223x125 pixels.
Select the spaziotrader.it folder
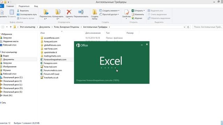point(50,52)
